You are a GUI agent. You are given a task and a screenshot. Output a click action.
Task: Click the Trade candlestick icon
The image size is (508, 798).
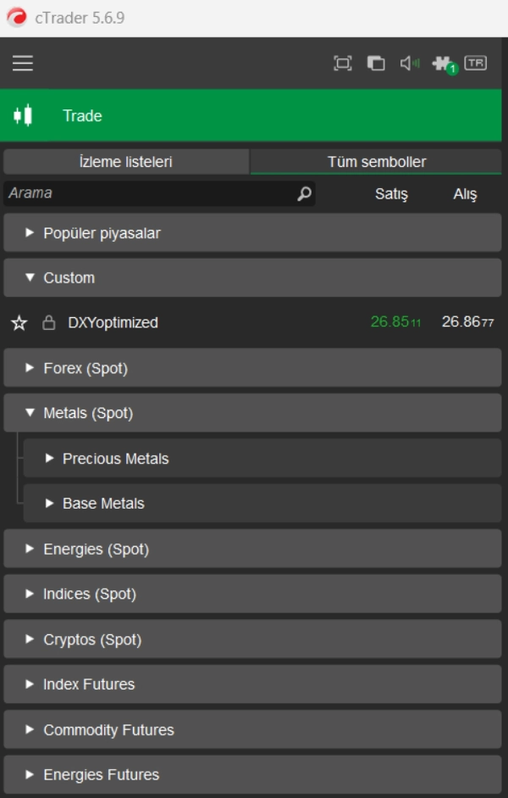pyautogui.click(x=23, y=115)
